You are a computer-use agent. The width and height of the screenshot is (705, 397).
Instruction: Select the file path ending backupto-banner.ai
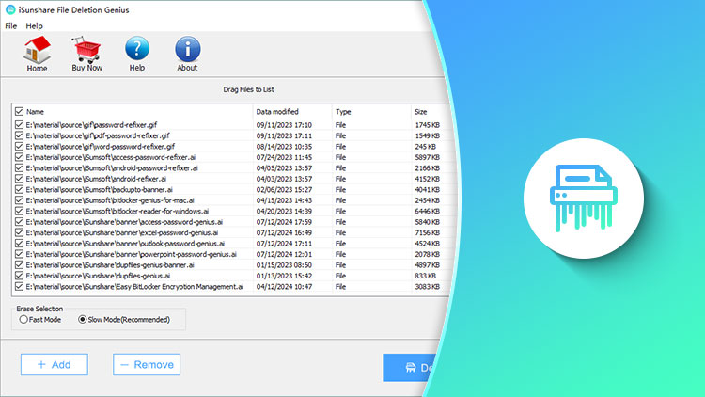point(99,189)
